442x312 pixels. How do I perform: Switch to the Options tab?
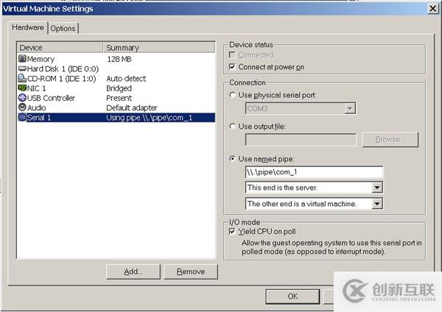63,28
